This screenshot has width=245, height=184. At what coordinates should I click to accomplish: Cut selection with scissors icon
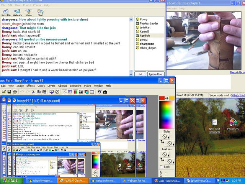pyautogui.click(x=33, y=92)
